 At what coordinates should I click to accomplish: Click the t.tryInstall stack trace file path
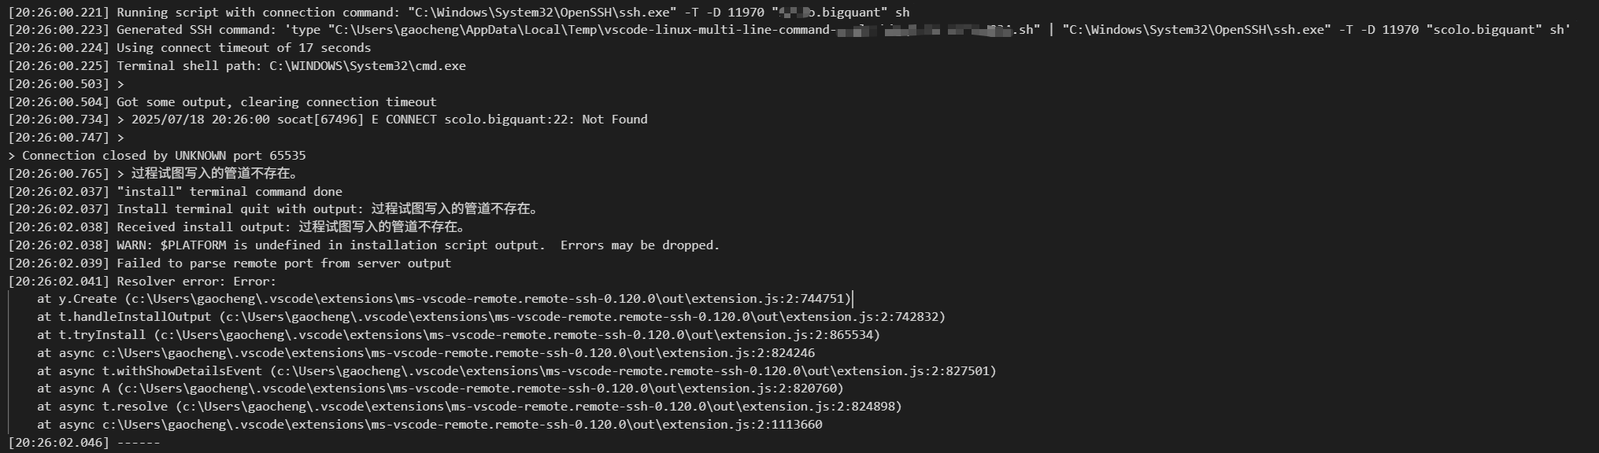click(516, 335)
